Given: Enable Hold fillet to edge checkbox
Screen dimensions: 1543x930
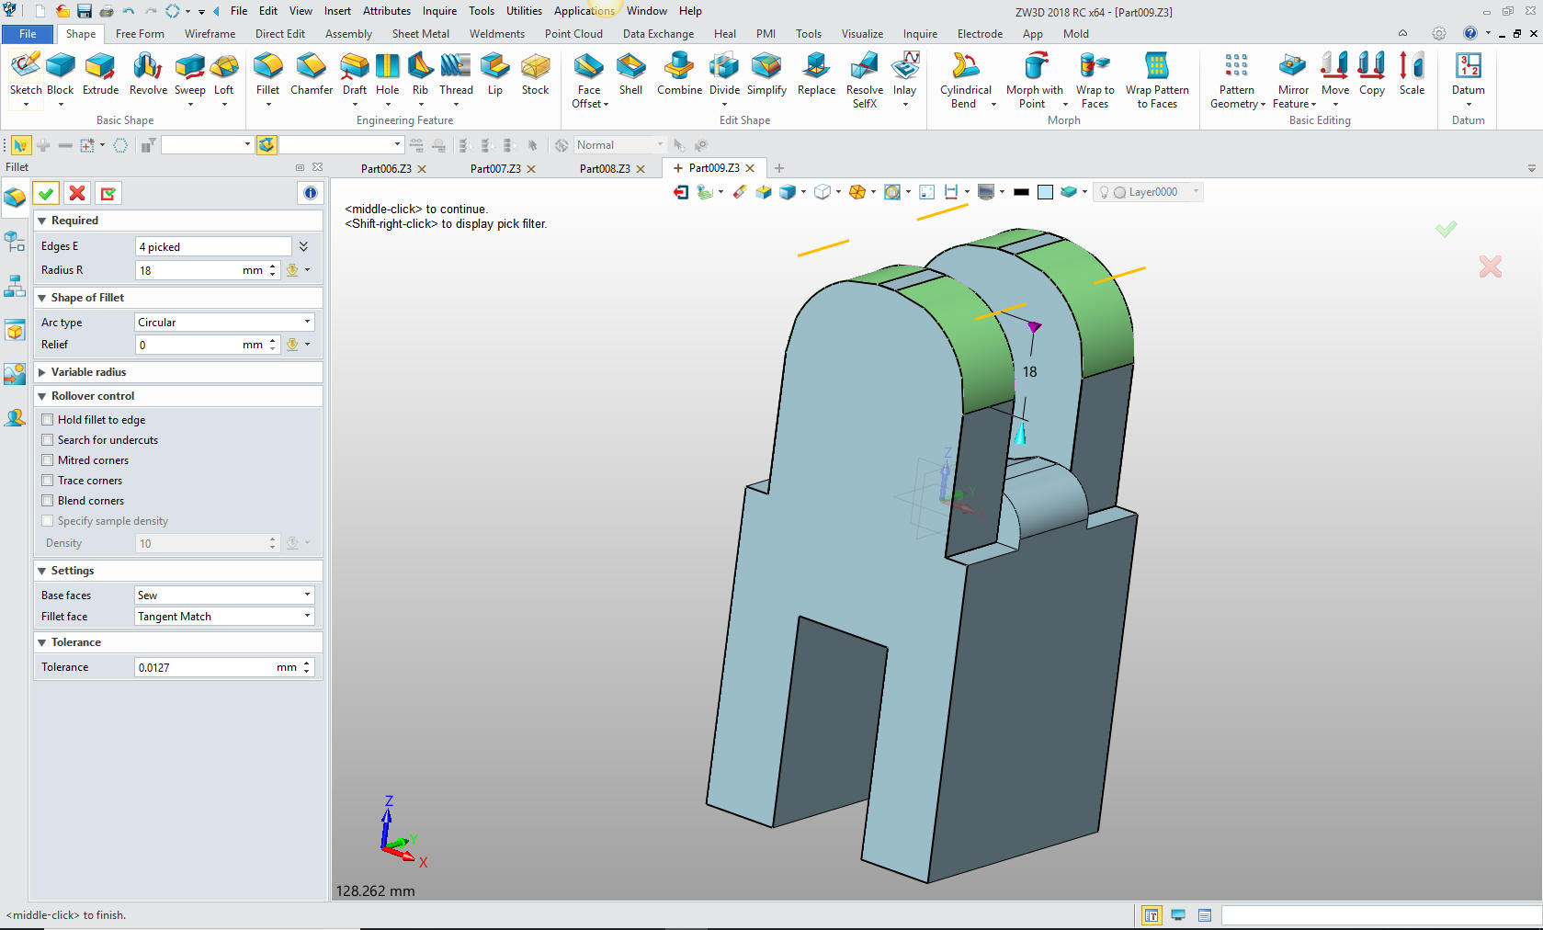Looking at the screenshot, I should 48,420.
